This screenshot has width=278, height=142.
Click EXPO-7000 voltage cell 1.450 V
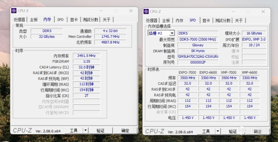pyautogui.click(x=188, y=118)
